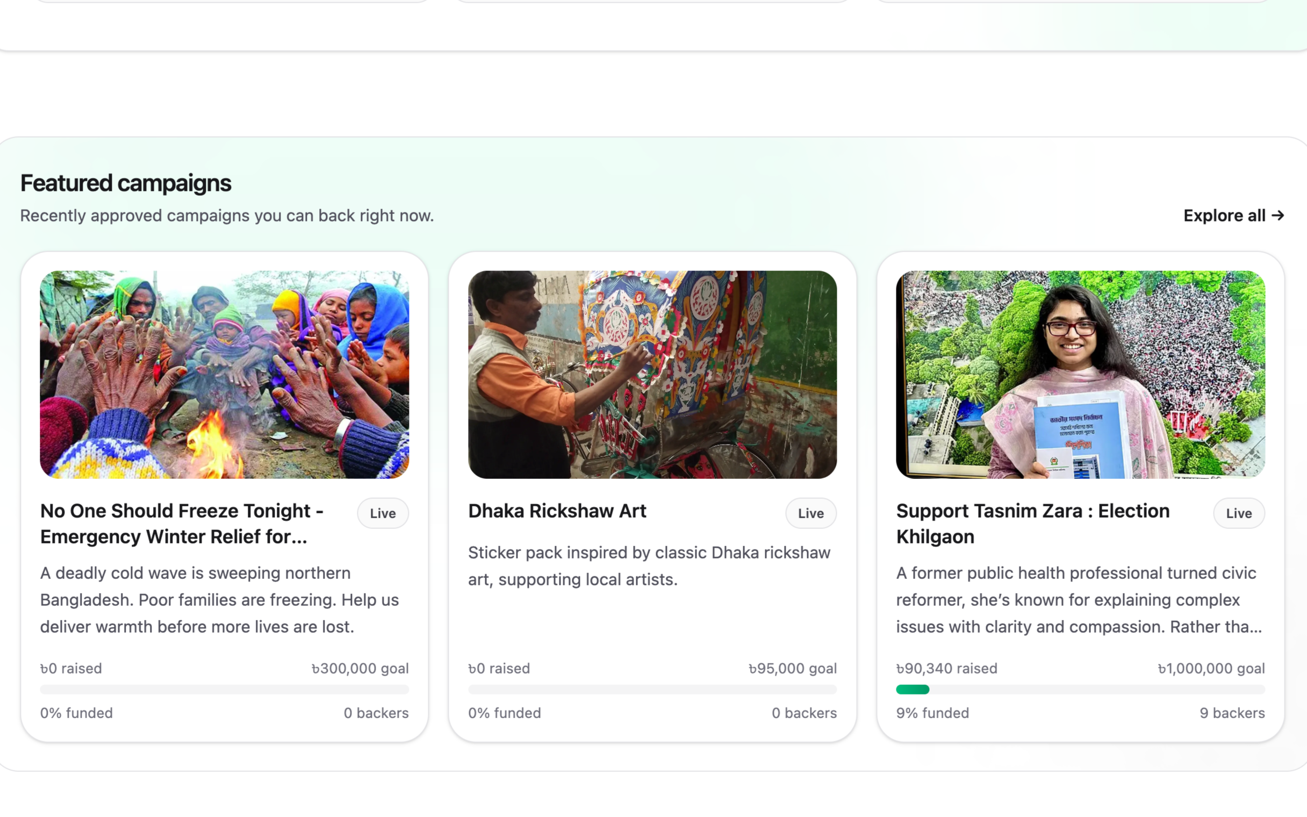Click the Featured campaigns heading
Viewport: 1307px width, 817px height.
click(x=125, y=183)
